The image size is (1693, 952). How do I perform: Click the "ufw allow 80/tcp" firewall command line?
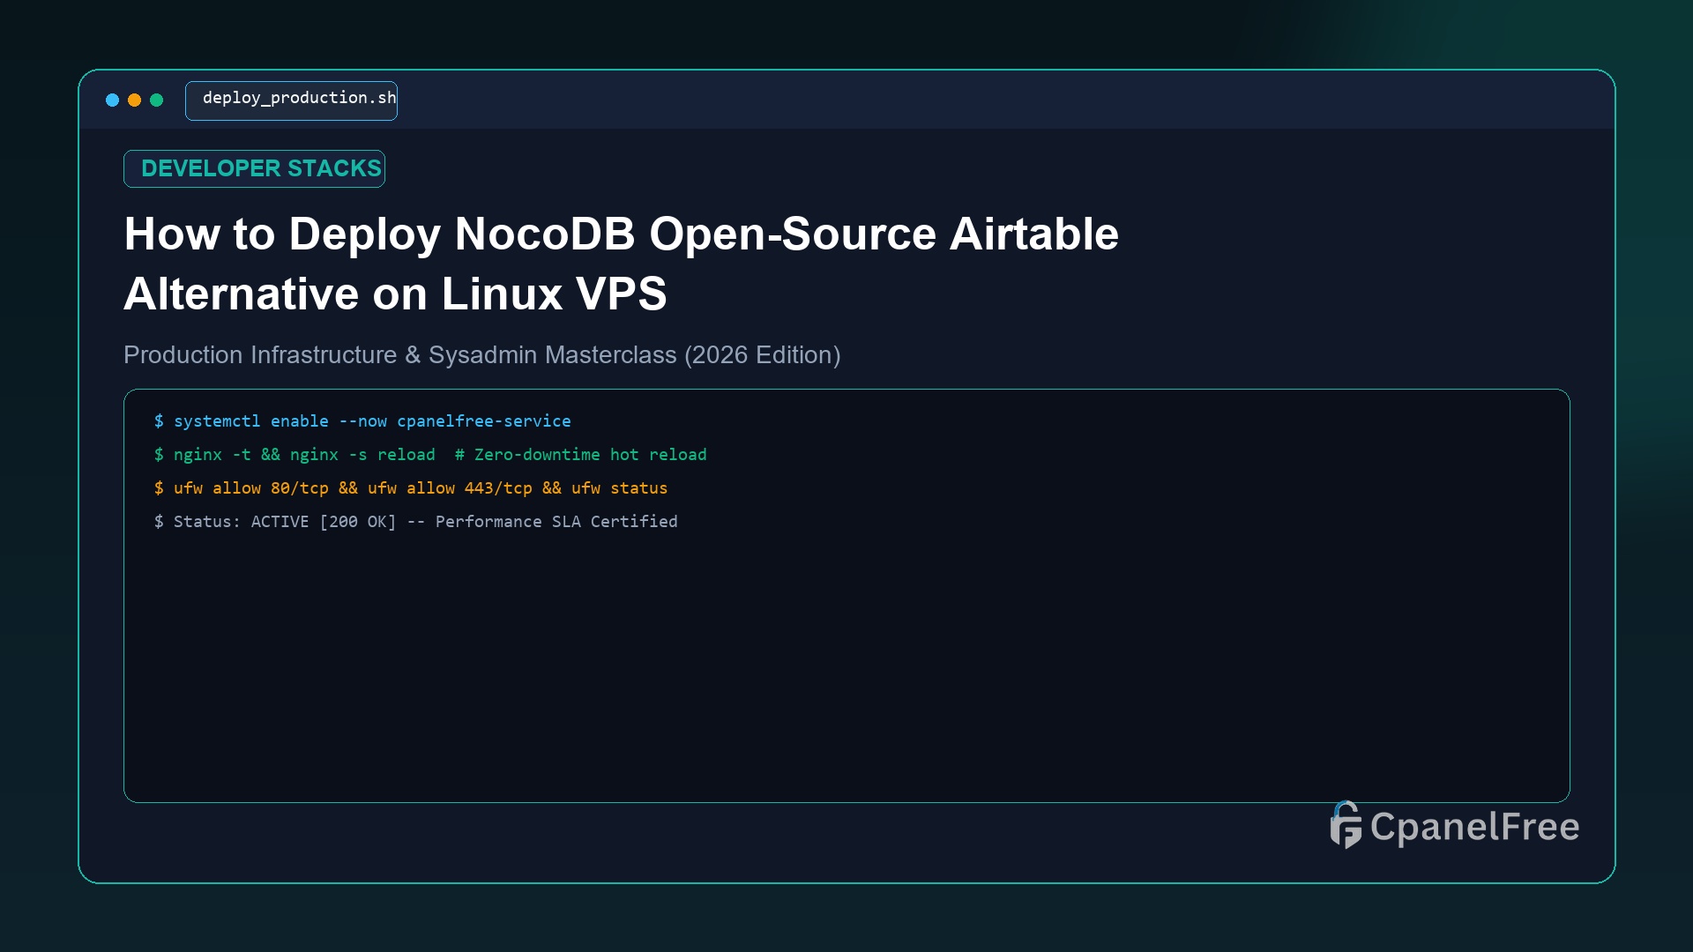click(x=411, y=488)
